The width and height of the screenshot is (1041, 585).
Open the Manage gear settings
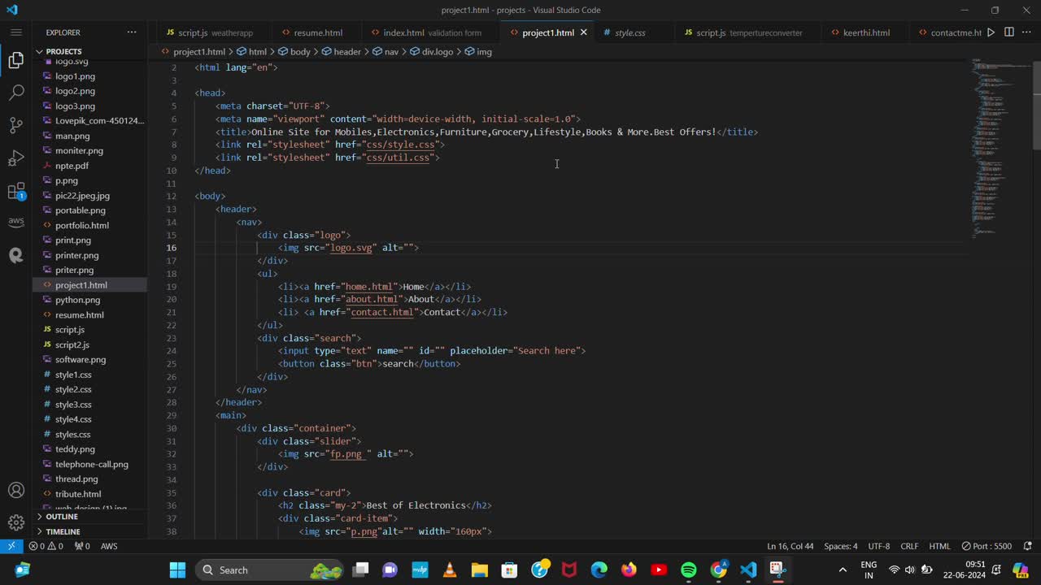click(x=16, y=522)
